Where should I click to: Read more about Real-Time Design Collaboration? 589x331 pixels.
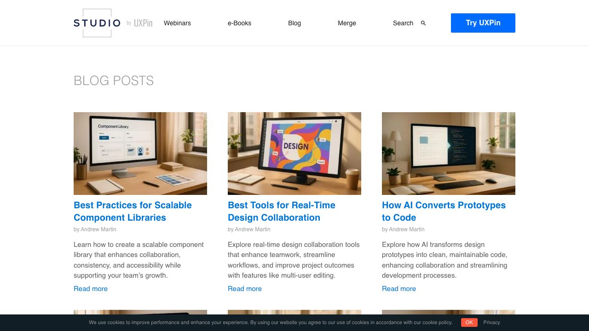(245, 289)
